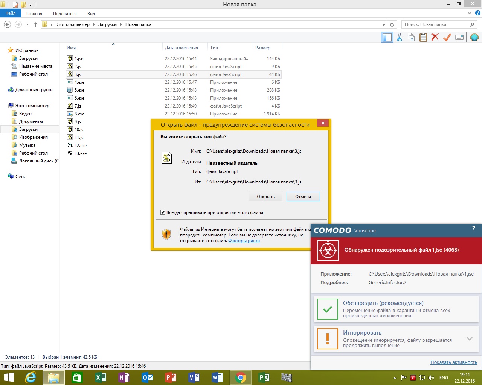Click the Paste clipboard icon
The width and height of the screenshot is (482, 385).
423,37
